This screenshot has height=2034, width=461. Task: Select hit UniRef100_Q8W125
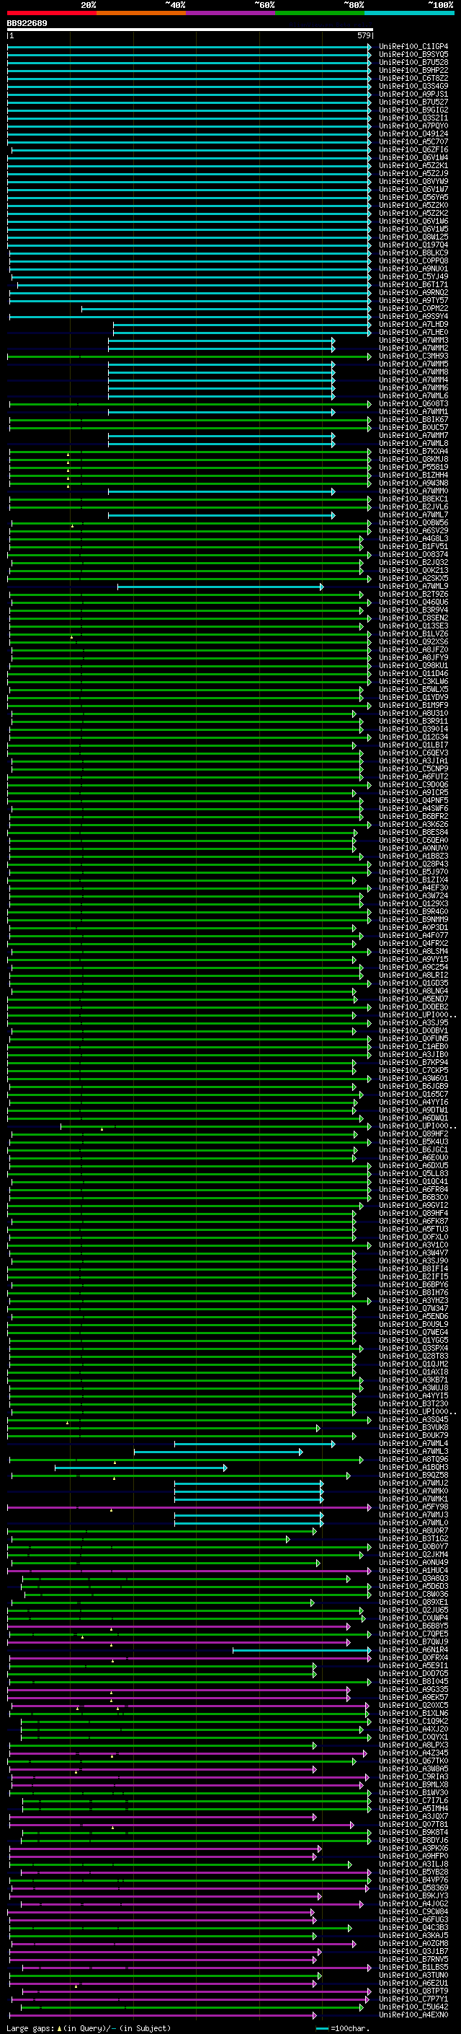click(x=413, y=237)
